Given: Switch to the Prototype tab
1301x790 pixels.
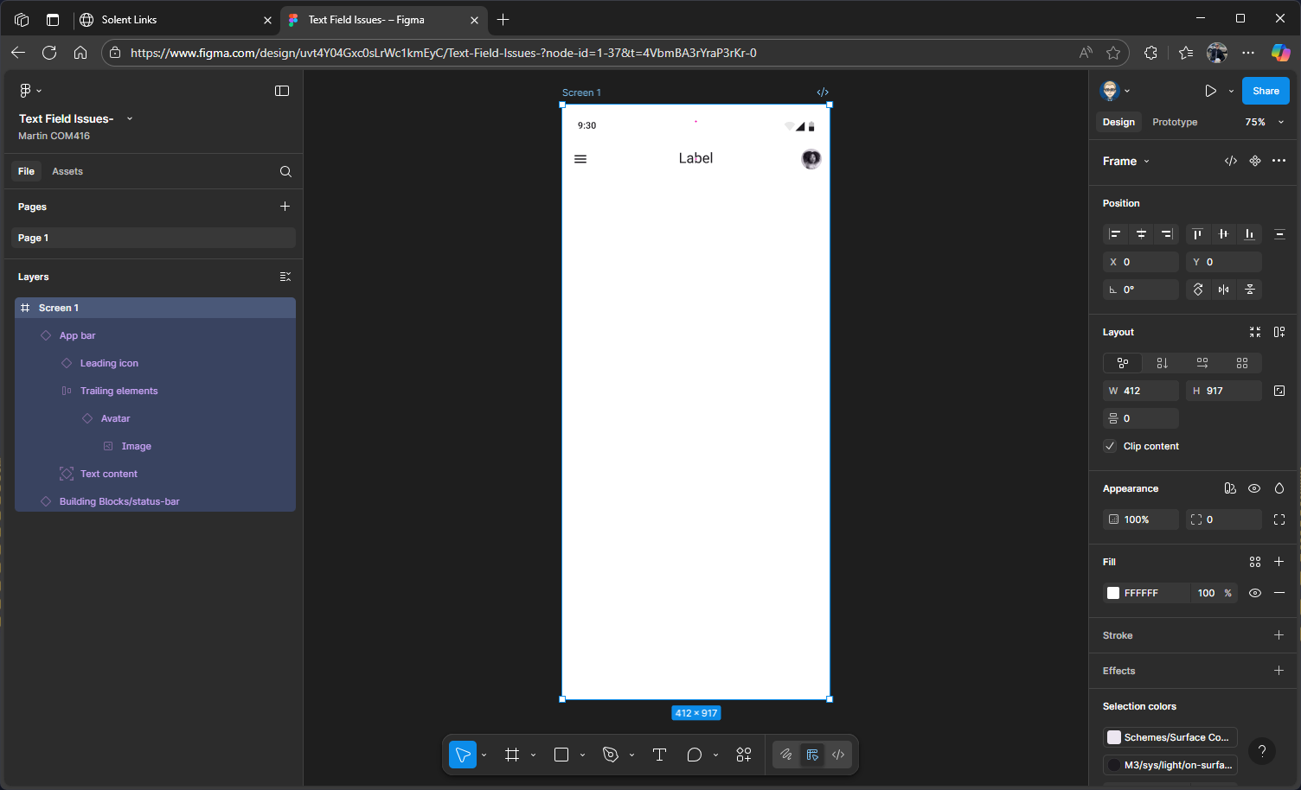Looking at the screenshot, I should coord(1175,122).
